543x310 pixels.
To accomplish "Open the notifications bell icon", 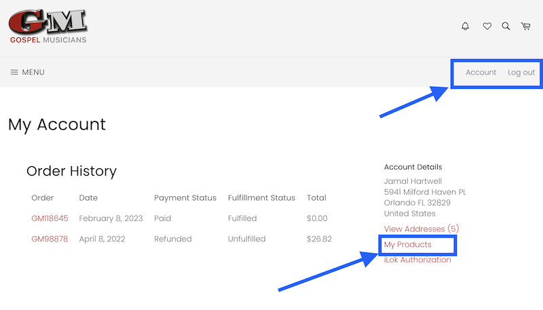I will (x=465, y=26).
